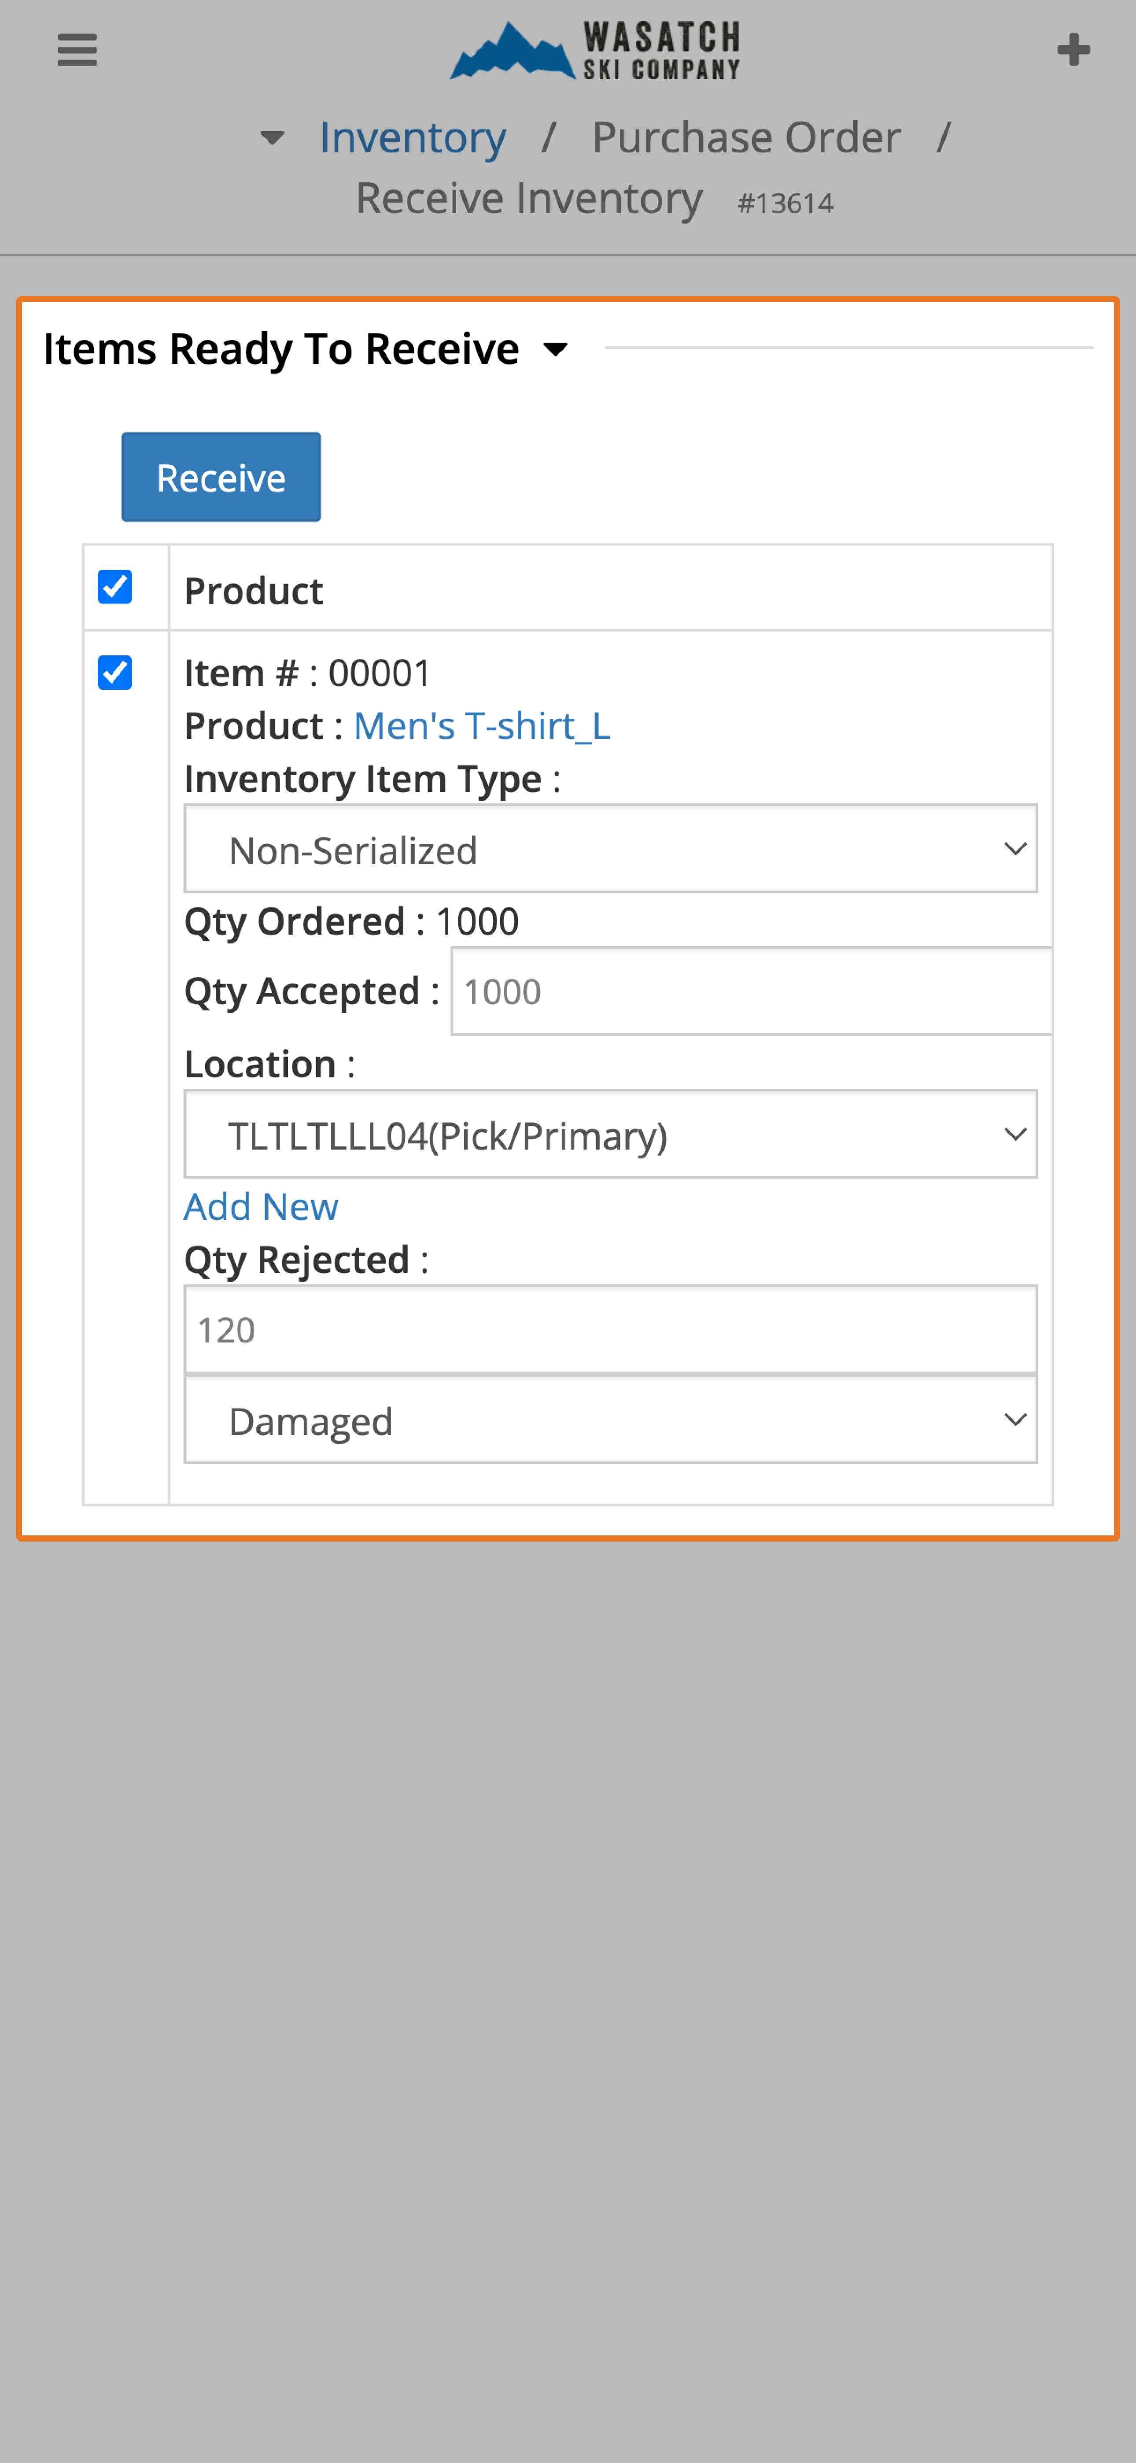Click the Item # : 00001 text

307,673
